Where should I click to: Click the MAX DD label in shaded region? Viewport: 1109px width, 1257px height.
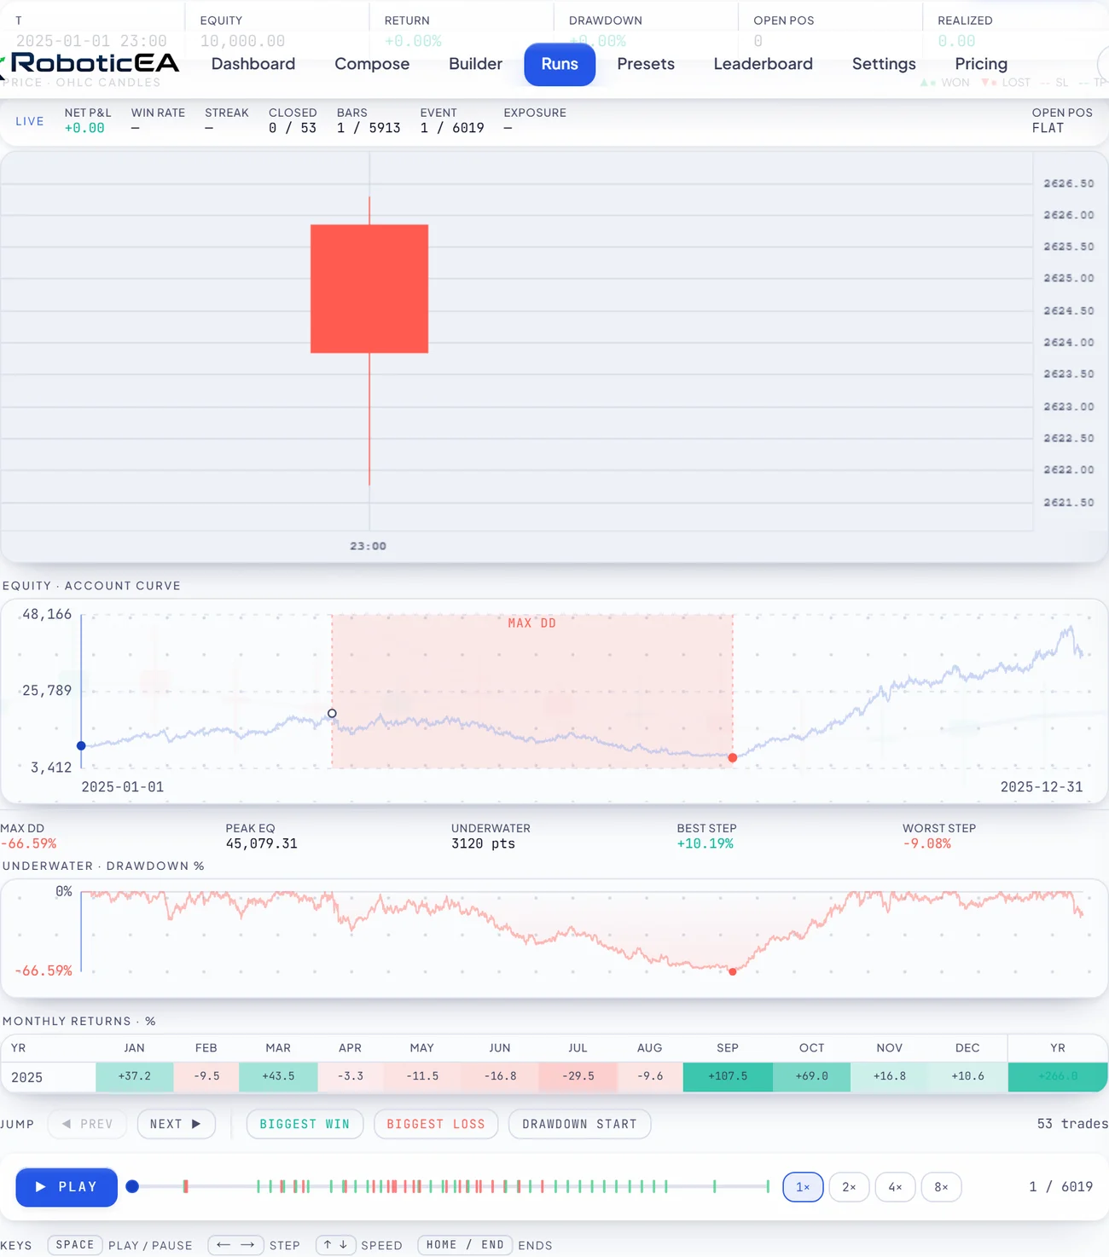click(x=531, y=623)
